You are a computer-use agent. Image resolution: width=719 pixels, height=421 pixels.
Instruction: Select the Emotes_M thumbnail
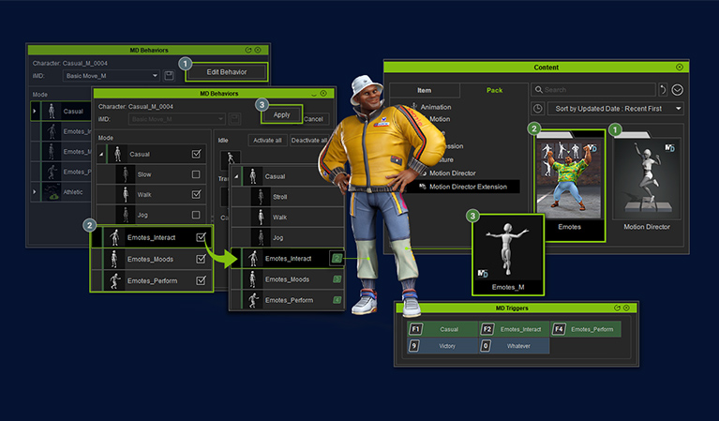507,255
